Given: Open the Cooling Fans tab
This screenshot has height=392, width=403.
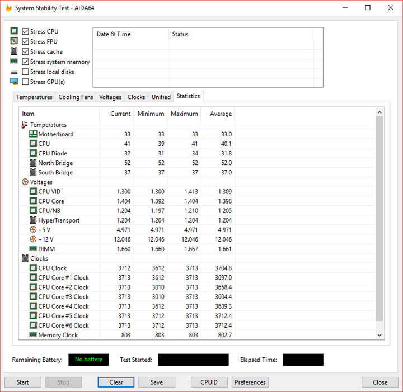Looking at the screenshot, I should [76, 97].
